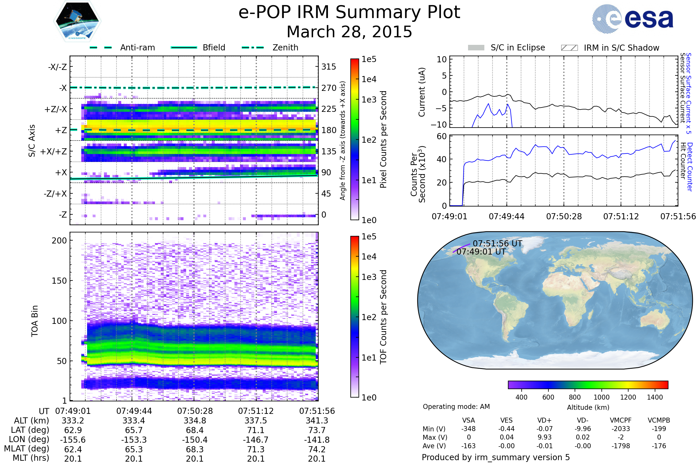Click the VMCPF column header
This screenshot has width=699, height=466.
pos(621,421)
